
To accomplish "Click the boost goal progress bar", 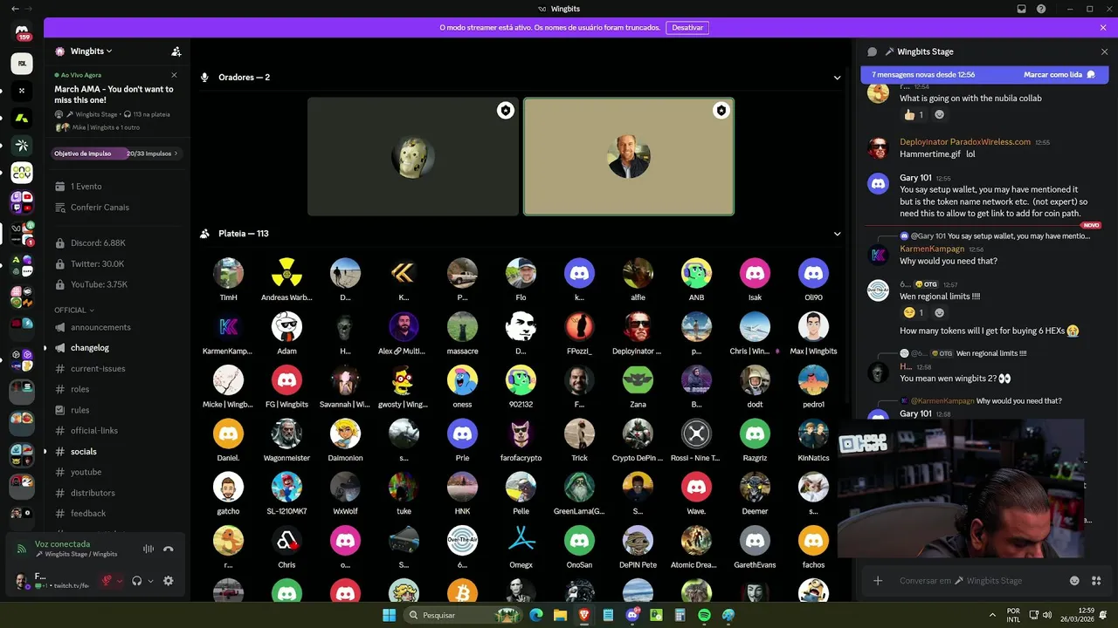I will click(117, 154).
